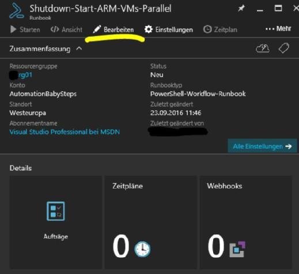Open Einstellungen gear icon
This screenshot has width=299, height=274.
[149, 29]
